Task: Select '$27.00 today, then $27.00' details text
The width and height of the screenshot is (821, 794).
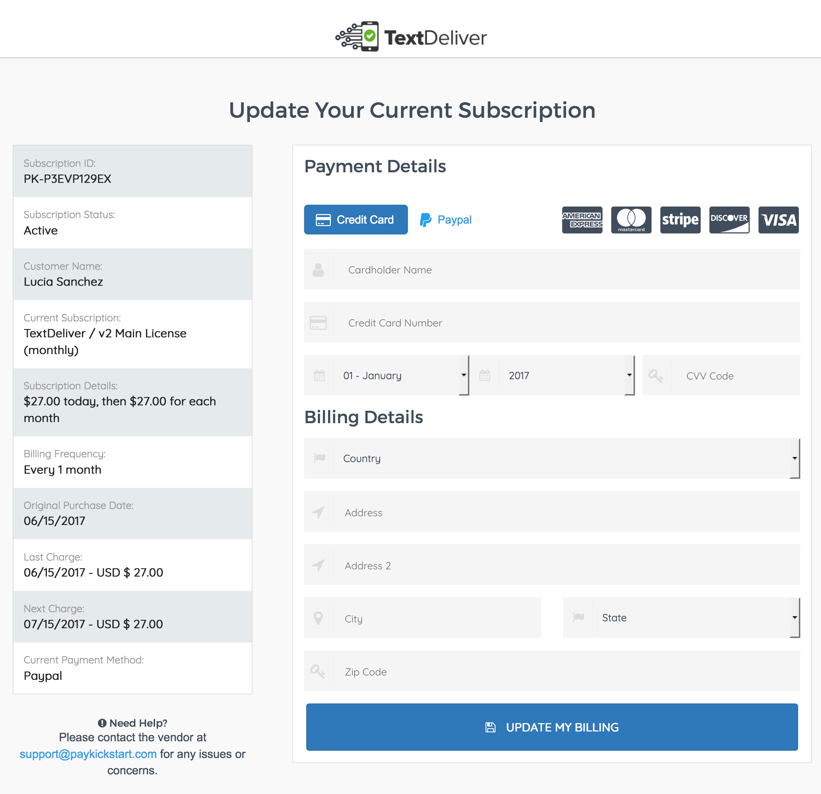Action: click(x=95, y=401)
